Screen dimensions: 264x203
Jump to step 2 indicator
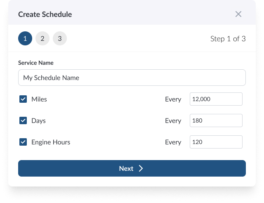(42, 39)
